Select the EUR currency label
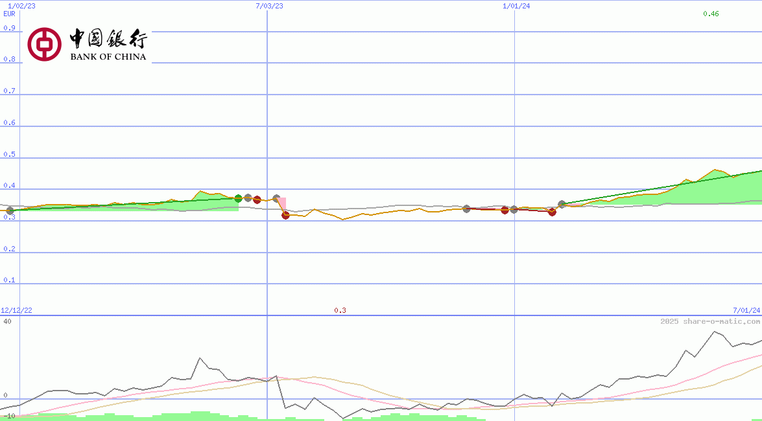Viewport: 762px width, 421px height. pyautogui.click(x=8, y=14)
